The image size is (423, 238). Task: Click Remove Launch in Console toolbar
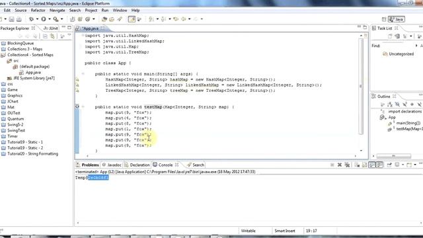[340, 165]
